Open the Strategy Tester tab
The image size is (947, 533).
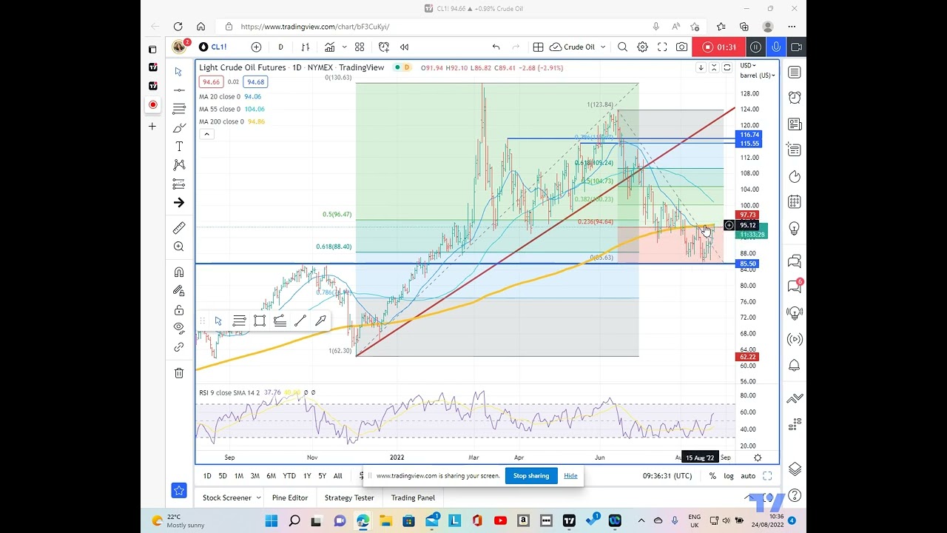click(349, 497)
